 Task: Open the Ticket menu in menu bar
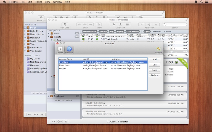38,2
